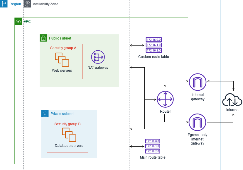243x170 pixels.
Task: Click the green VPC corner marker
Action: [x=18, y=21]
